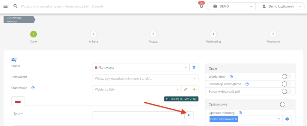This screenshot has height=126, width=307.
Task: Open the Demo Użytkownik user menu
Action: click(x=281, y=6)
